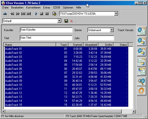Sort by the Name column header

30,45
